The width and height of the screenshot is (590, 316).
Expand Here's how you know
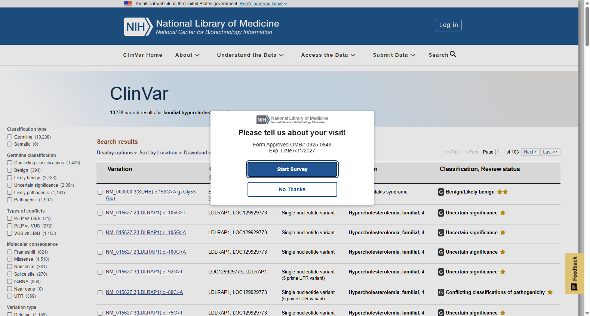(263, 4)
